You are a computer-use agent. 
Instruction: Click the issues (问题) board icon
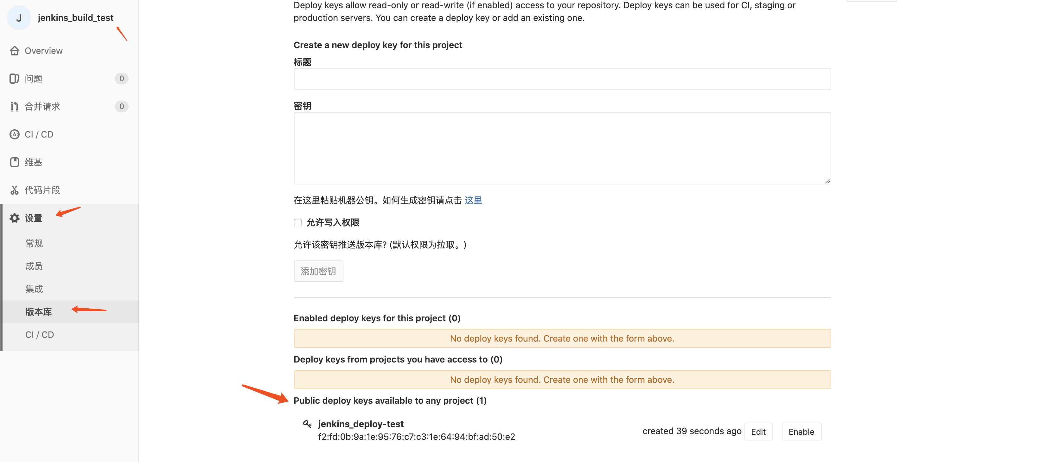(15, 79)
